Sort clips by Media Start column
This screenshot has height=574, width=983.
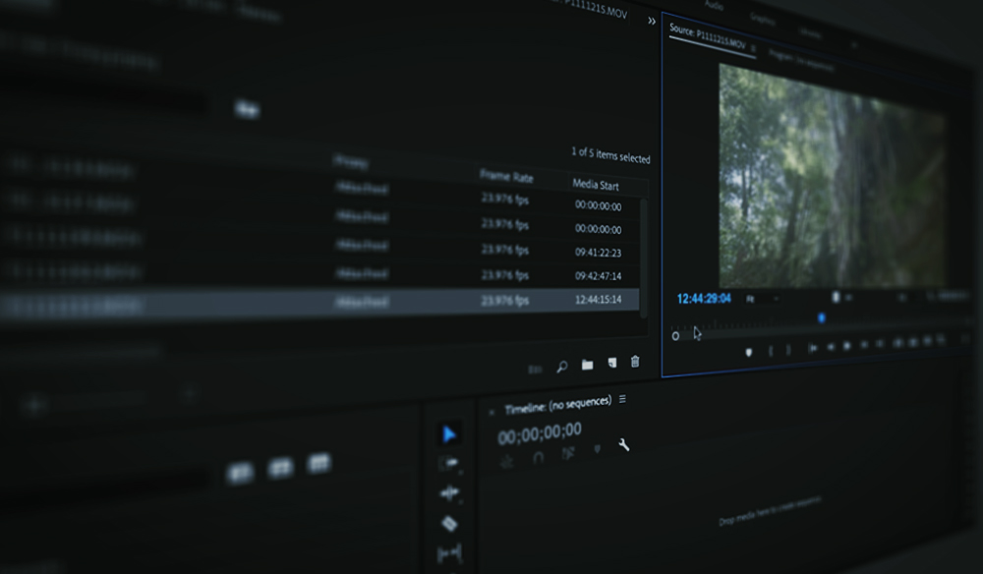[596, 185]
